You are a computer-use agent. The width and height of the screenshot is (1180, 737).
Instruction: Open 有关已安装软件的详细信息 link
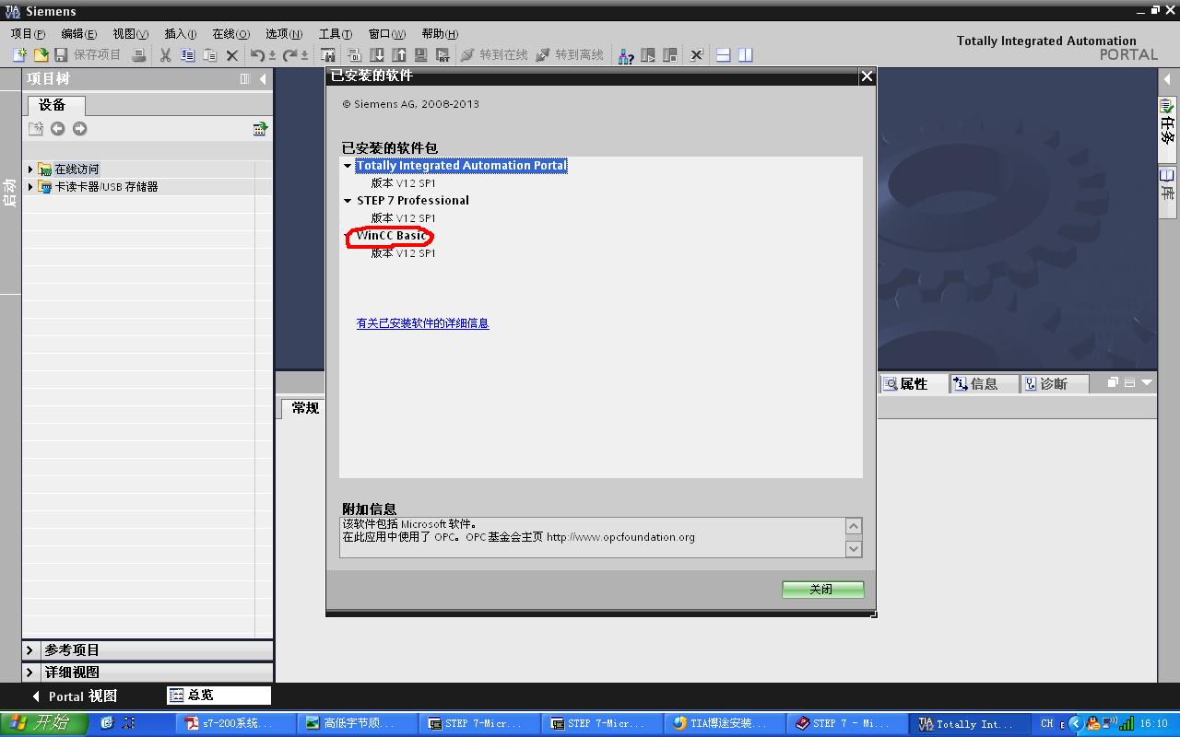coord(422,323)
